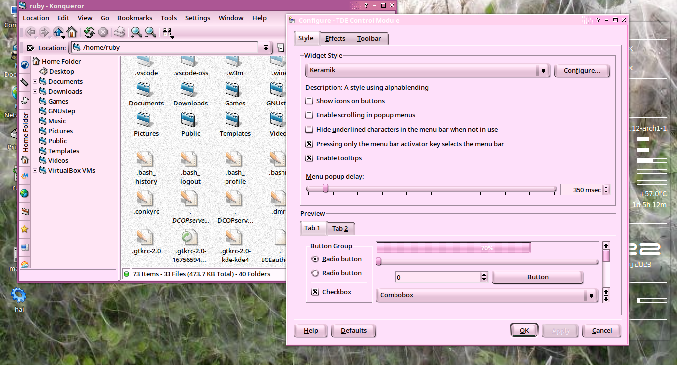
Task: Click the Stop loading icon
Action: pos(103,33)
